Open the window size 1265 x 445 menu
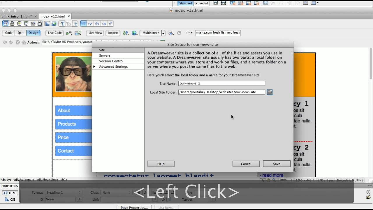Image resolution: width=373 pixels, height=210 pixels. pyautogui.click(x=305, y=180)
